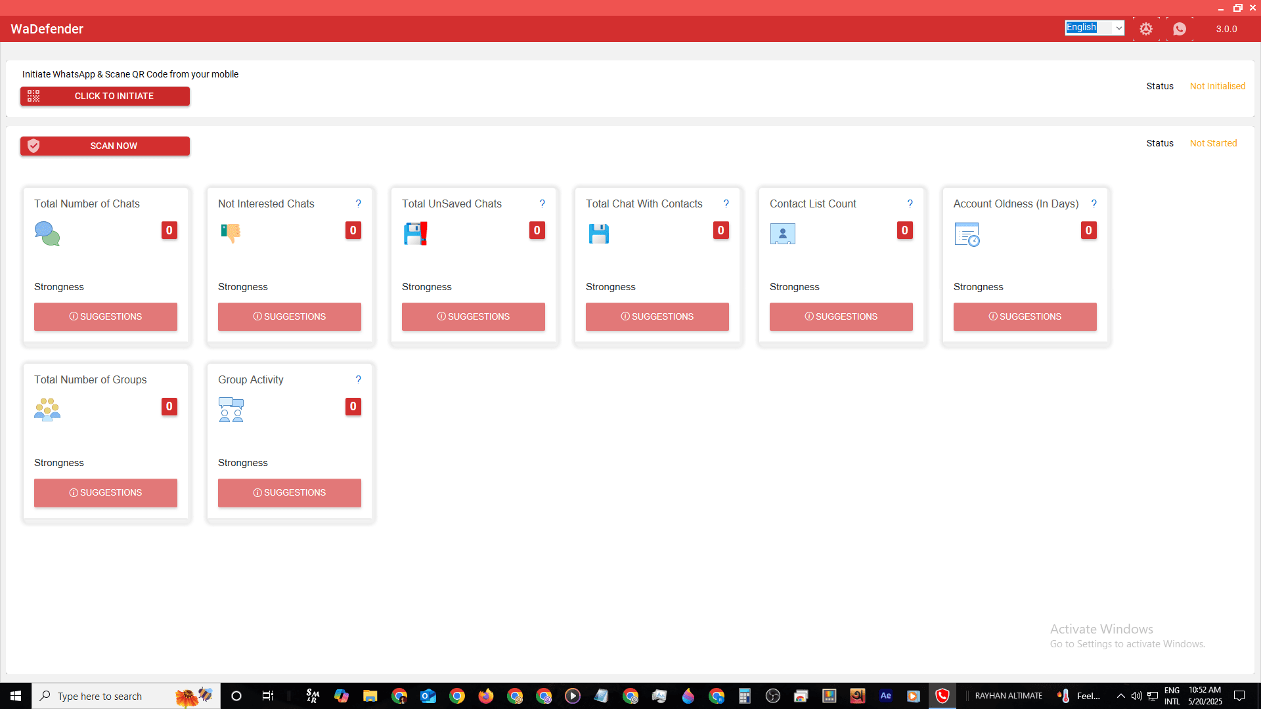Click the Not Initialised status text

1218,86
